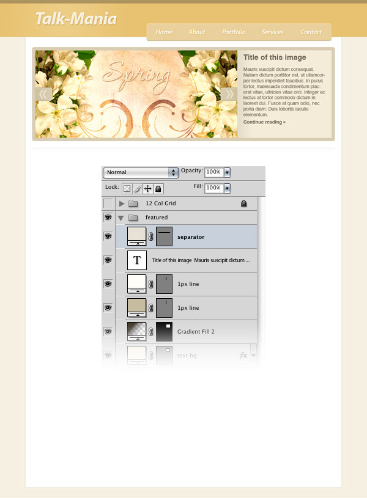Hide the text bg layer

(x=108, y=355)
